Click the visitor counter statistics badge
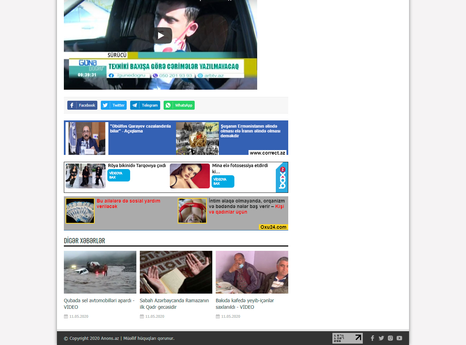466x345 pixels. point(347,338)
